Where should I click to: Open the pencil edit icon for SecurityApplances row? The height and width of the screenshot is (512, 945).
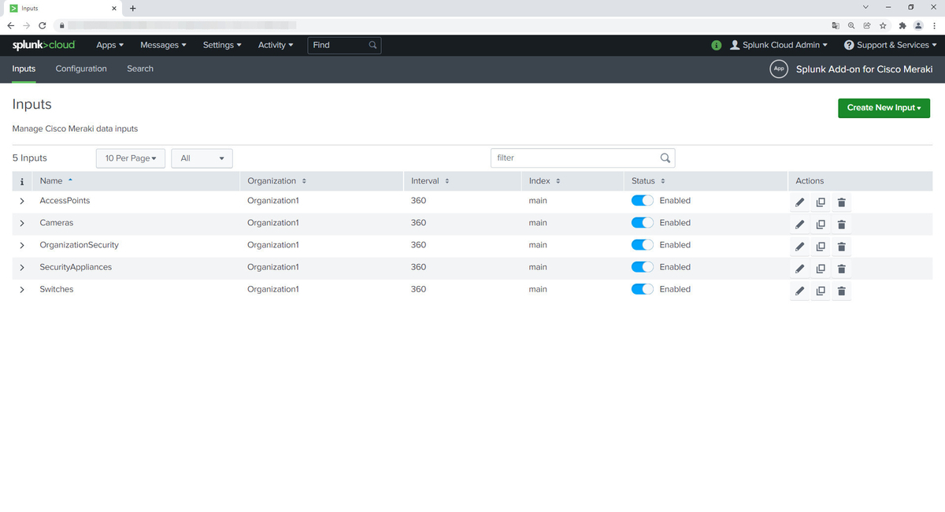point(799,269)
